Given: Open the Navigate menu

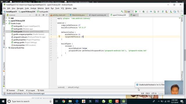Looking at the screenshot, I should click(20, 8).
